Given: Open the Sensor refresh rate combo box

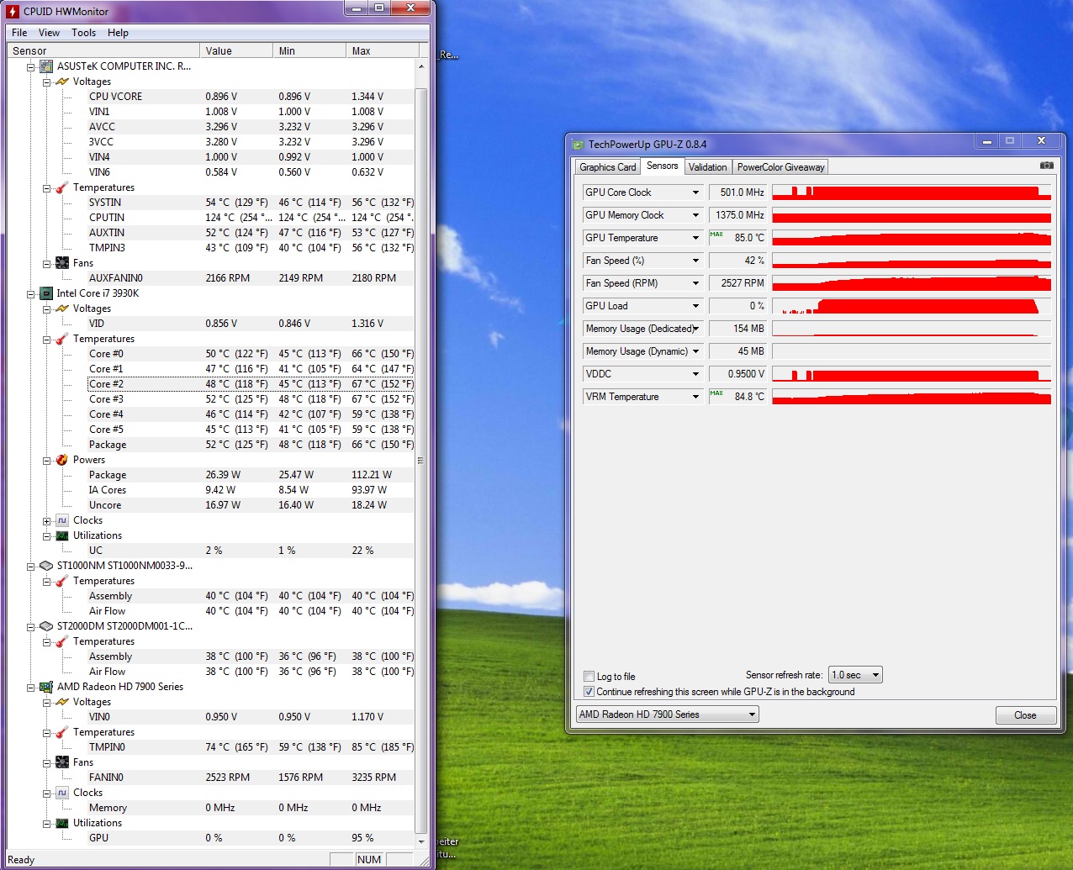Looking at the screenshot, I should click(x=855, y=675).
